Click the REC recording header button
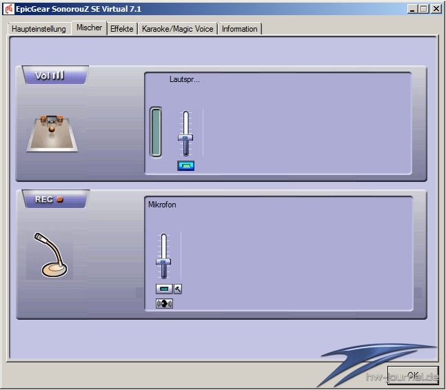 tap(55, 199)
